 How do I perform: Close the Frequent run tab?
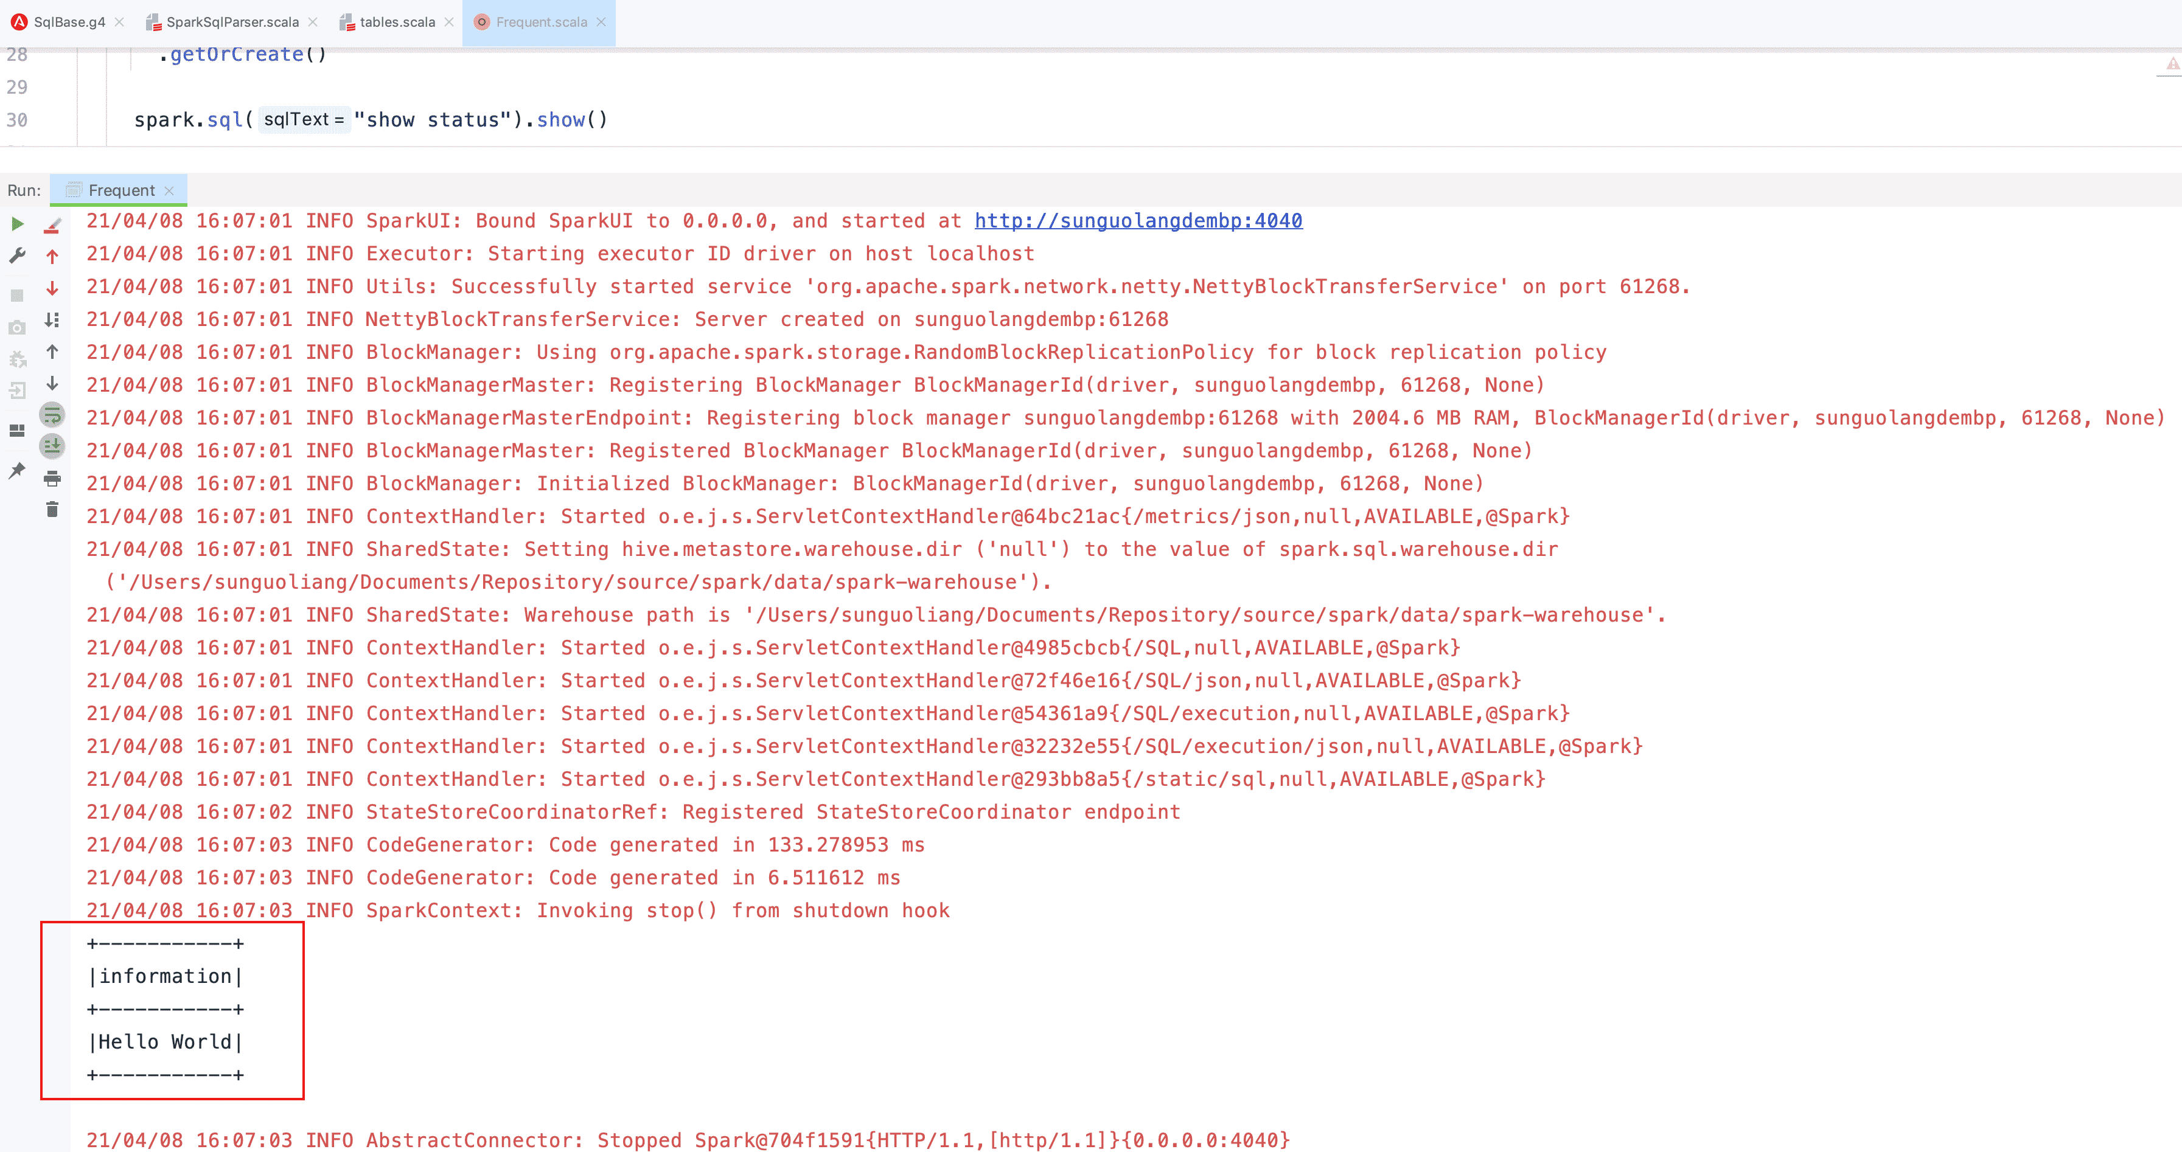169,192
